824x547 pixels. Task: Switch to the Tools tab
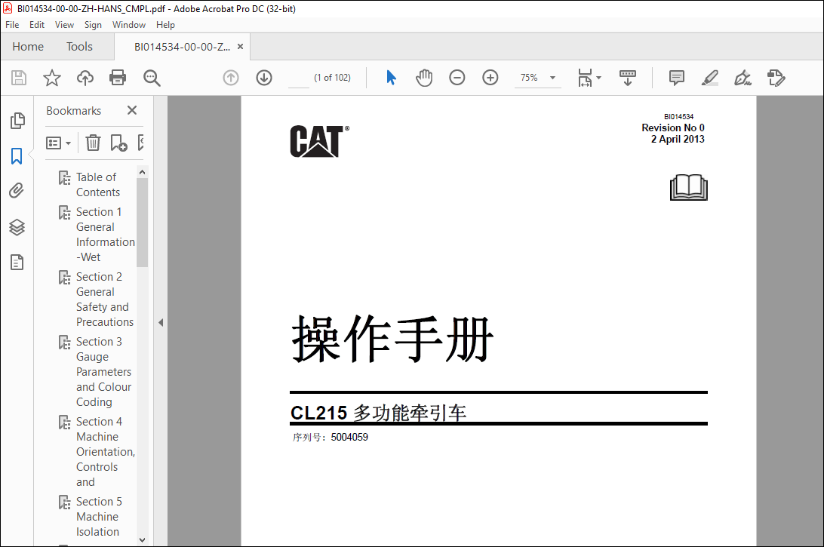point(79,47)
